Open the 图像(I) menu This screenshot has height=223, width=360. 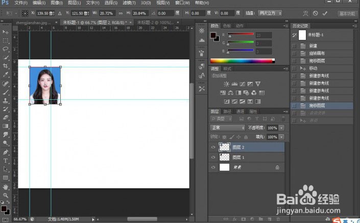coord(57,3)
